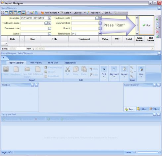Click the Company Logo ribbon item
Screen dimensions: 162x156
point(53,67)
